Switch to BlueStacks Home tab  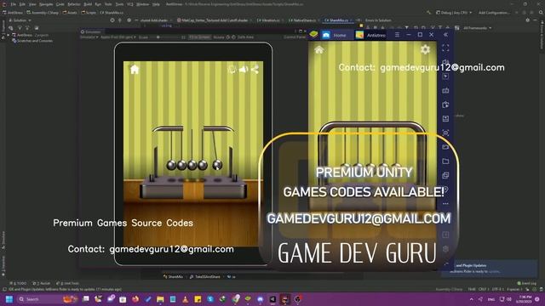(335, 35)
